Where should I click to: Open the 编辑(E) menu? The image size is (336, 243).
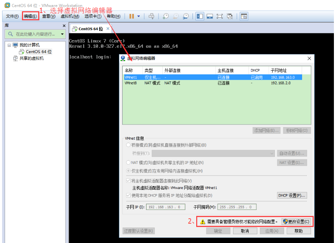(x=30, y=16)
